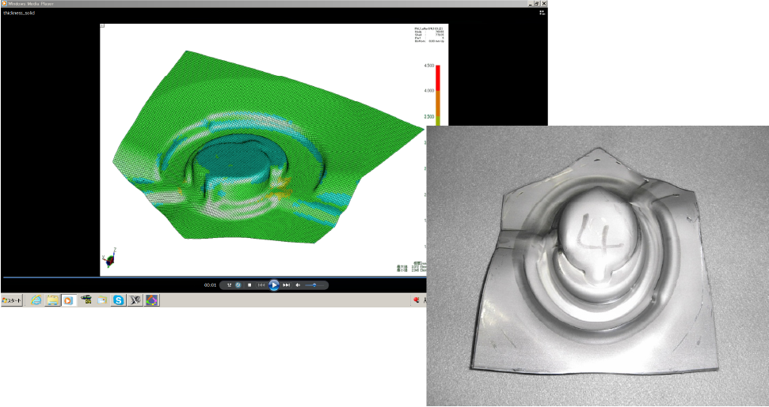Skip to the previous track
This screenshot has height=407, width=769.
tap(261, 285)
